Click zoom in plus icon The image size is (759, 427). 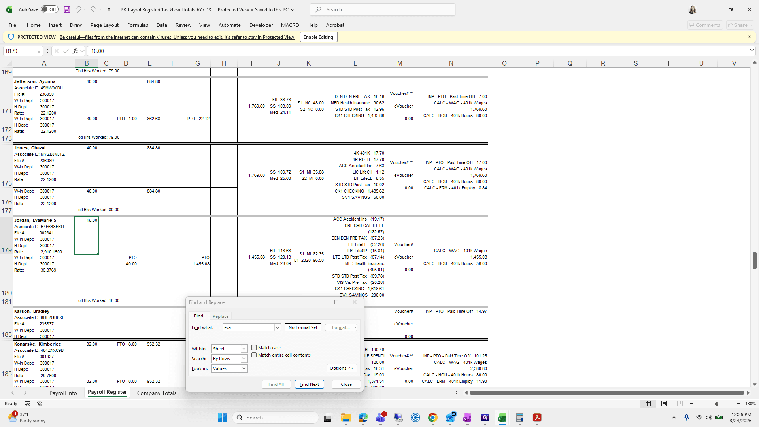738,404
